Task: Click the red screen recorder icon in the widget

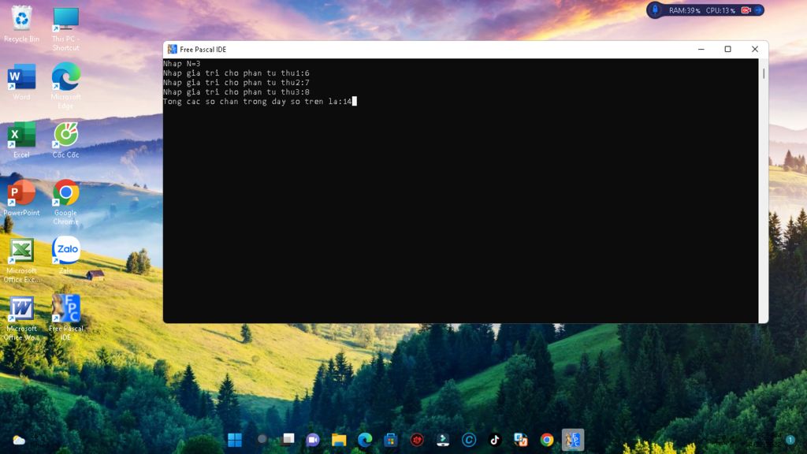Action: click(746, 9)
